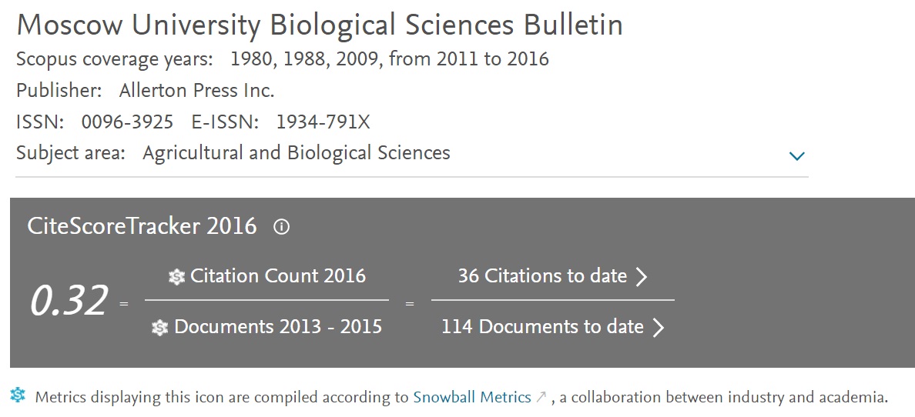Viewport: 915px width, 417px height.
Task: Click the CiteScoreTracker info icon
Action: pyautogui.click(x=281, y=227)
